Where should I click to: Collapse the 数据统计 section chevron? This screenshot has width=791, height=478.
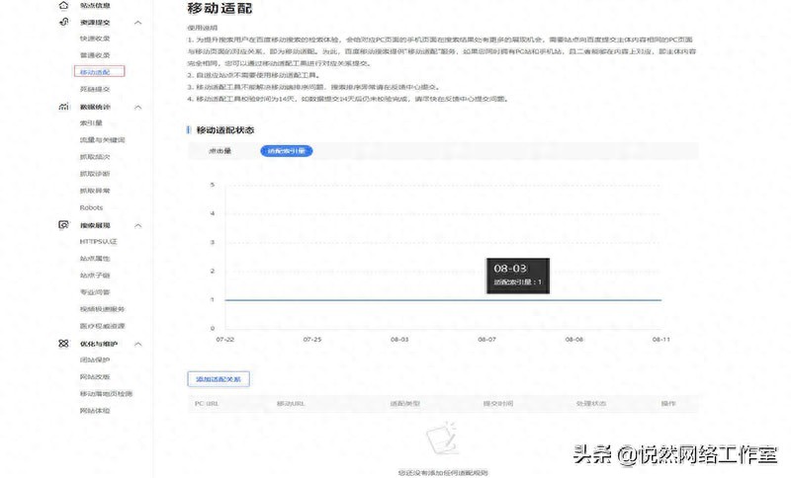[x=138, y=107]
